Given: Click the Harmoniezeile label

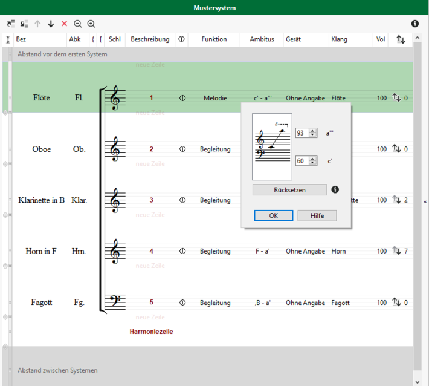Looking at the screenshot, I should [x=151, y=332].
